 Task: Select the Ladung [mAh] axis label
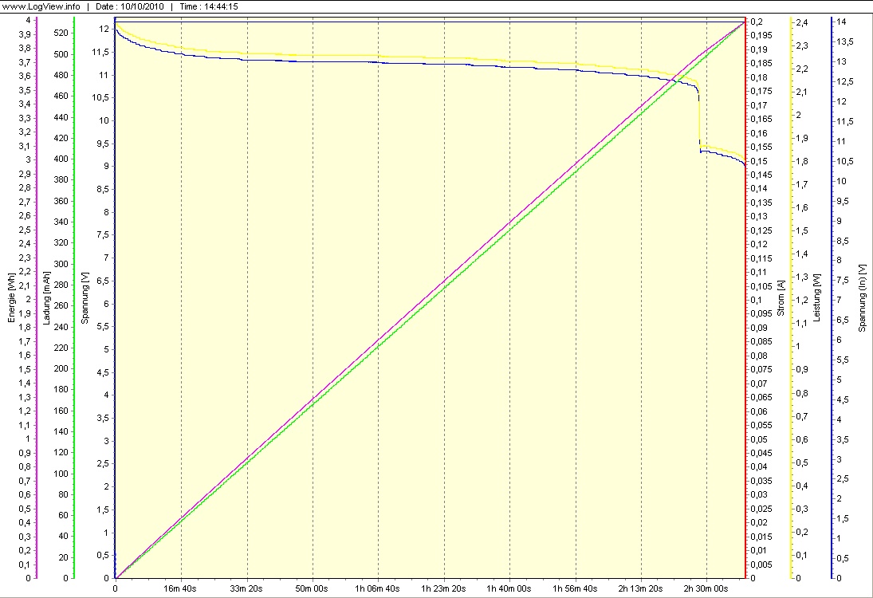47,298
